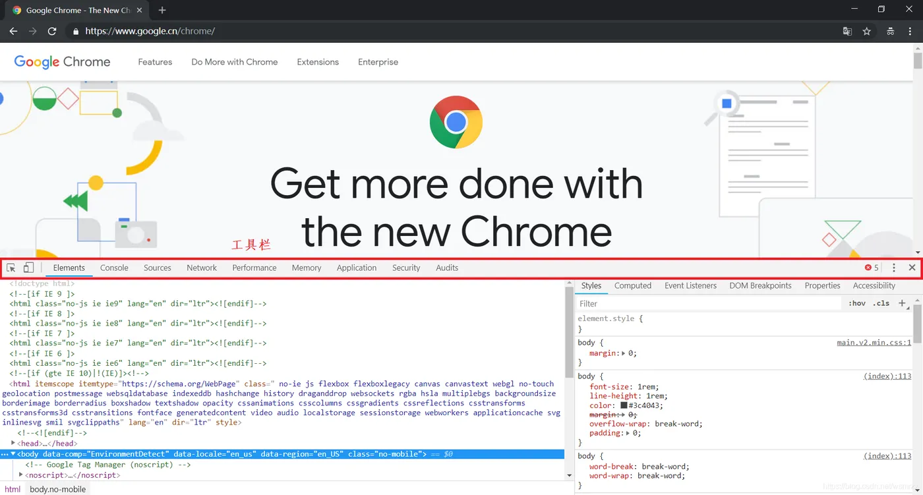Click the large Chrome logo image
This screenshot has width=923, height=495.
(456, 122)
